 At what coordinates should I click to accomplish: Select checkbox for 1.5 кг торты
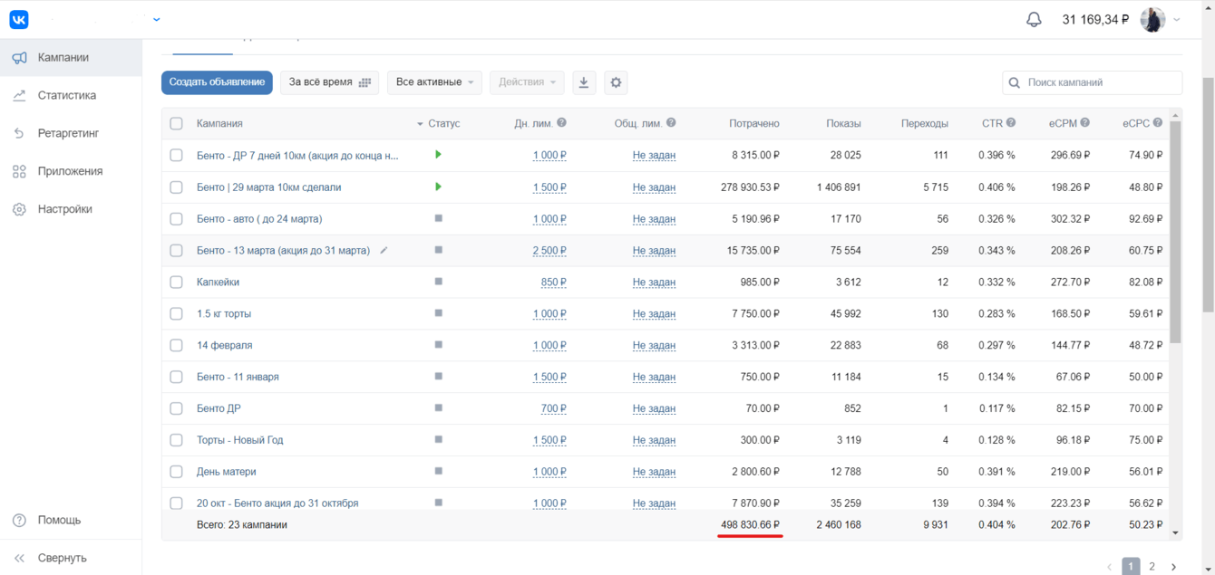176,313
